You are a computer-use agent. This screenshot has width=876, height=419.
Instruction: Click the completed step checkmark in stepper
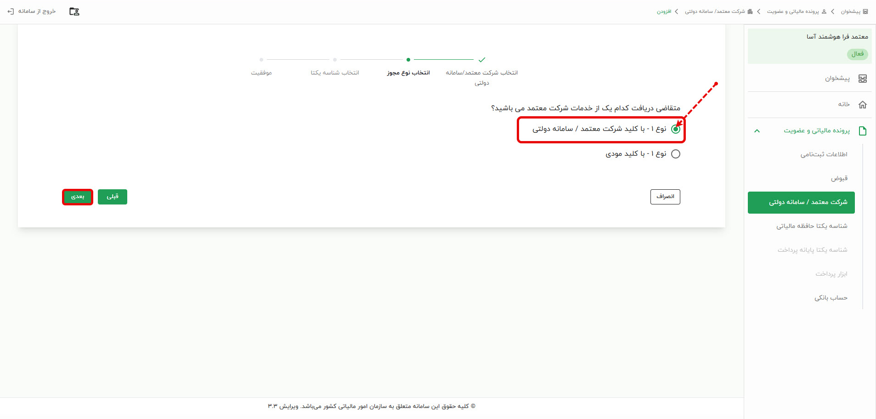[x=482, y=60]
